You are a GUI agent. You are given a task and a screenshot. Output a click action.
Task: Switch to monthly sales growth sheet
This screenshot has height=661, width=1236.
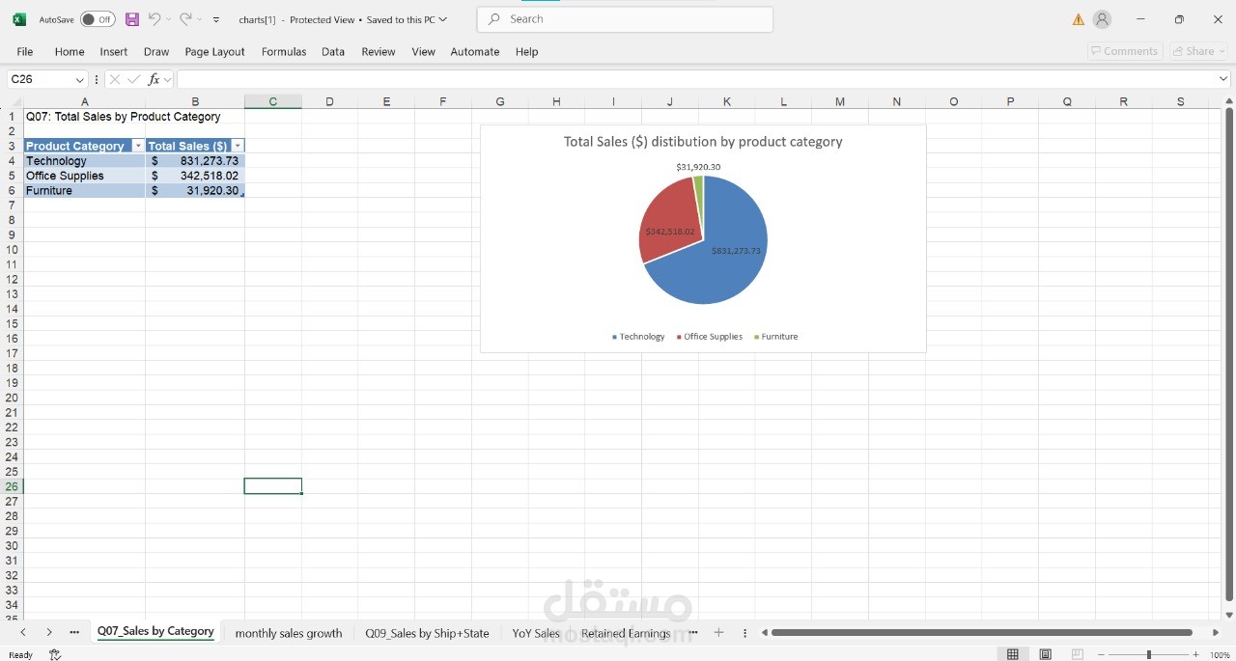coord(289,633)
